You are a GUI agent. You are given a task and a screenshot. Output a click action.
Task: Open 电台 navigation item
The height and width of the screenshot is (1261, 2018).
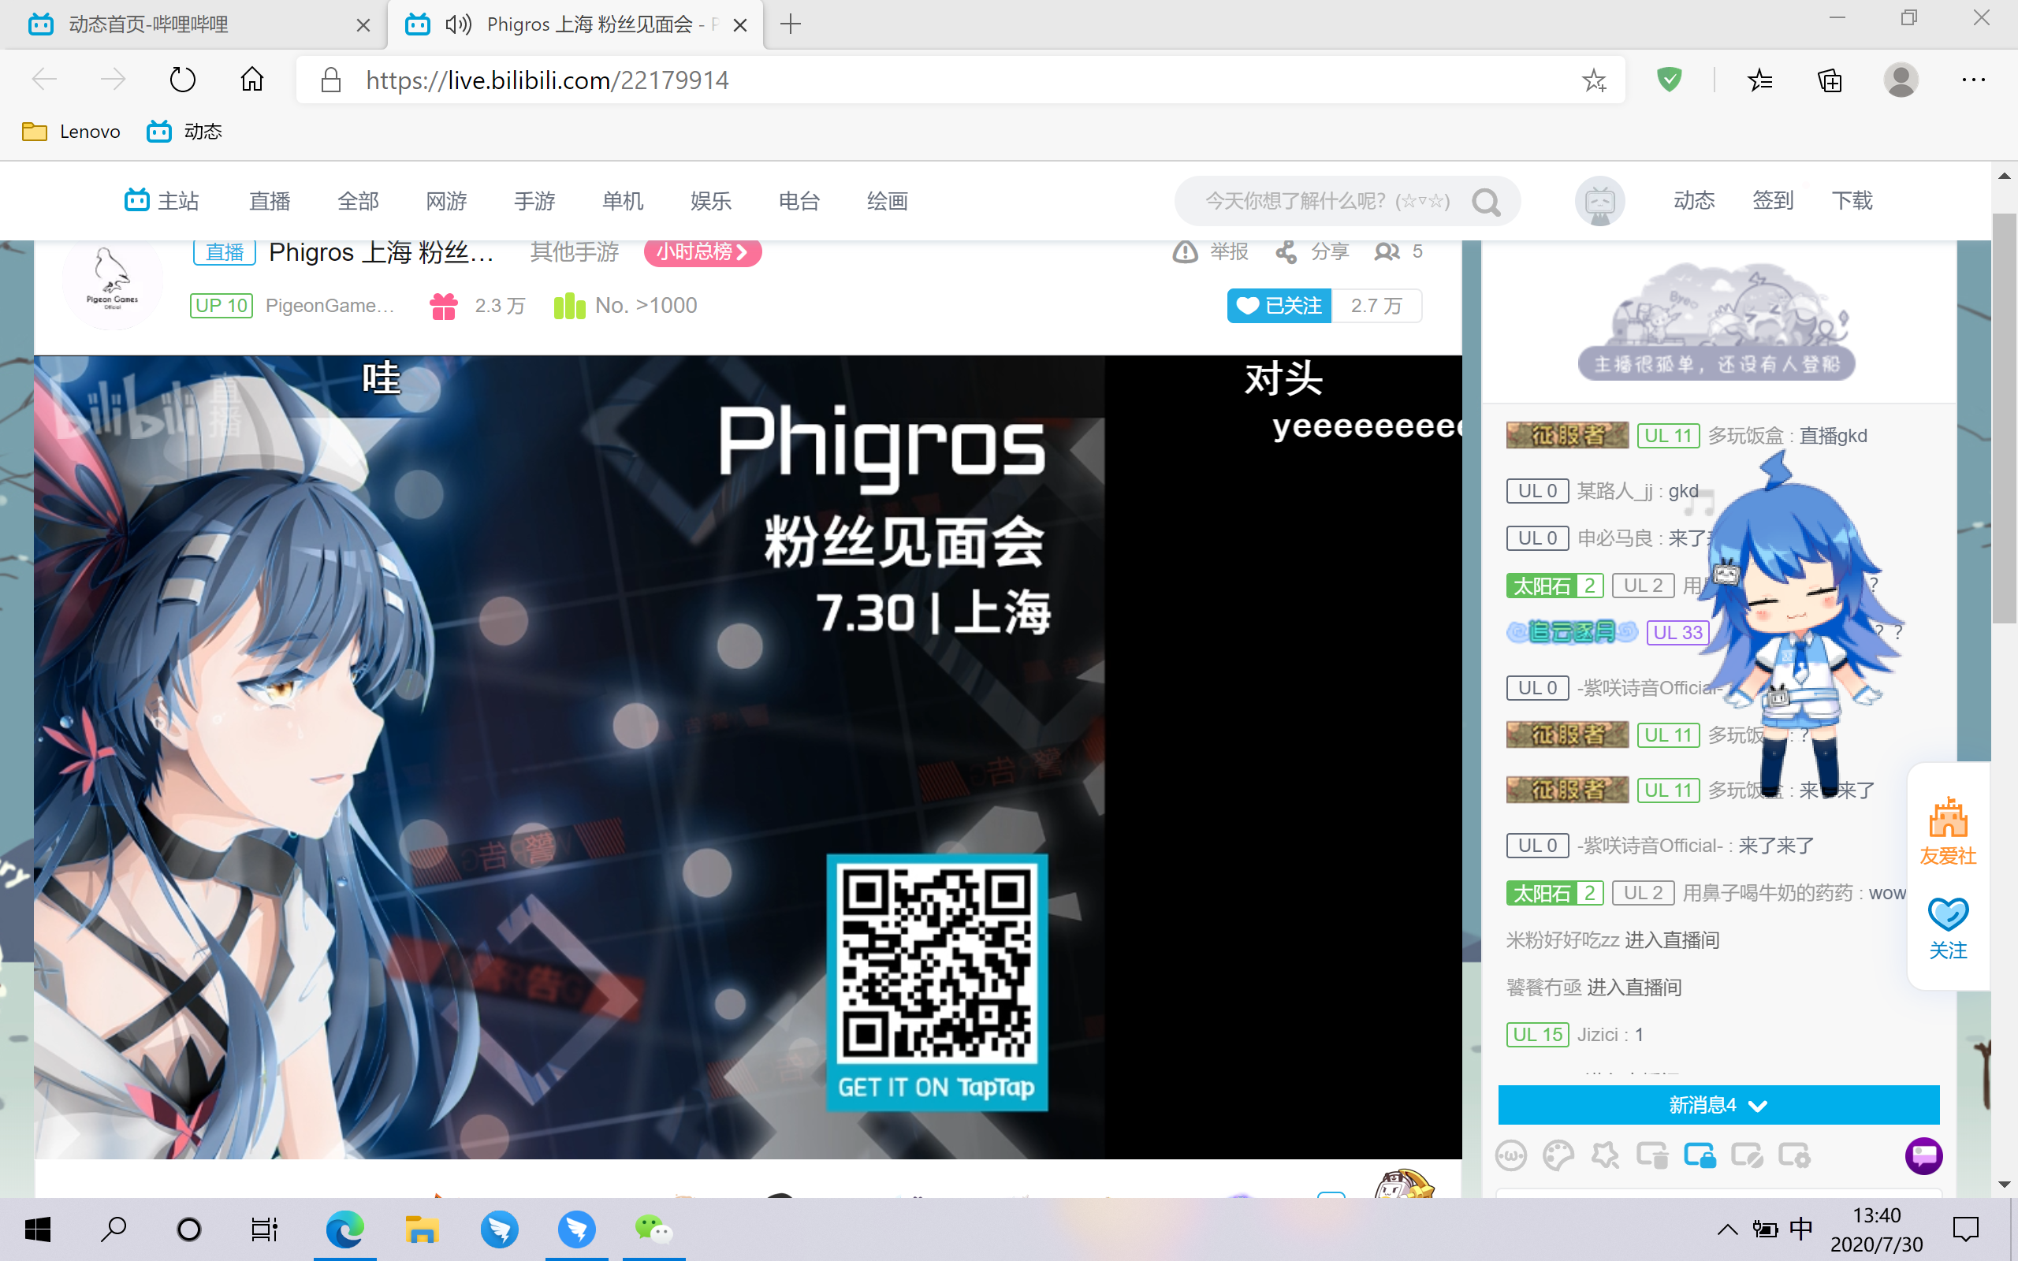[799, 201]
